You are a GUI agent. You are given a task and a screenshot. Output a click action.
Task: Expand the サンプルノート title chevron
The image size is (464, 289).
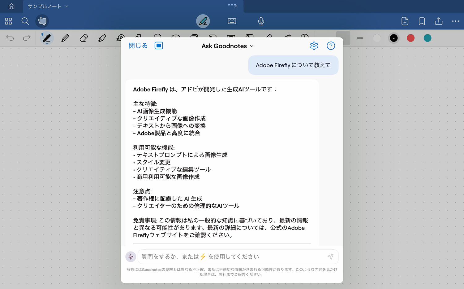(67, 6)
